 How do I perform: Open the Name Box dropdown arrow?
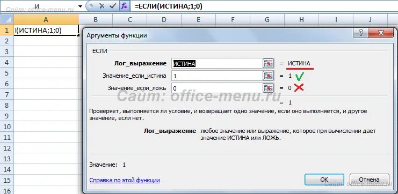click(x=80, y=6)
